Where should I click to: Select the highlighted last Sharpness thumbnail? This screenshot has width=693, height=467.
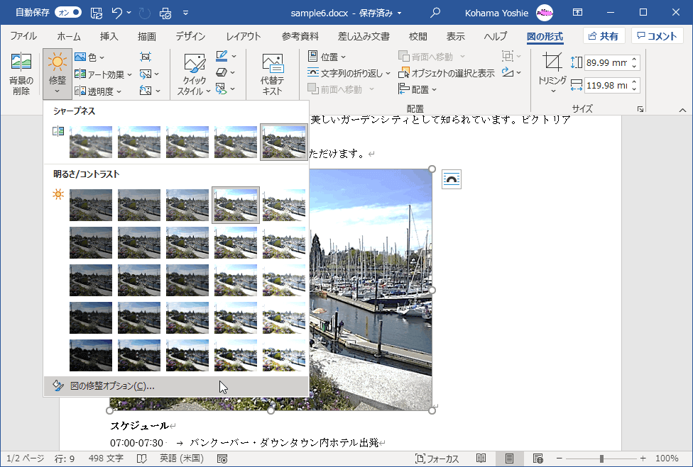(284, 142)
